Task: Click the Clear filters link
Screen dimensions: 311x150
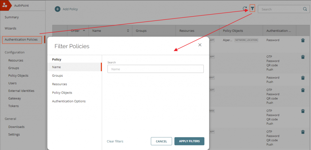Action: (x=115, y=141)
